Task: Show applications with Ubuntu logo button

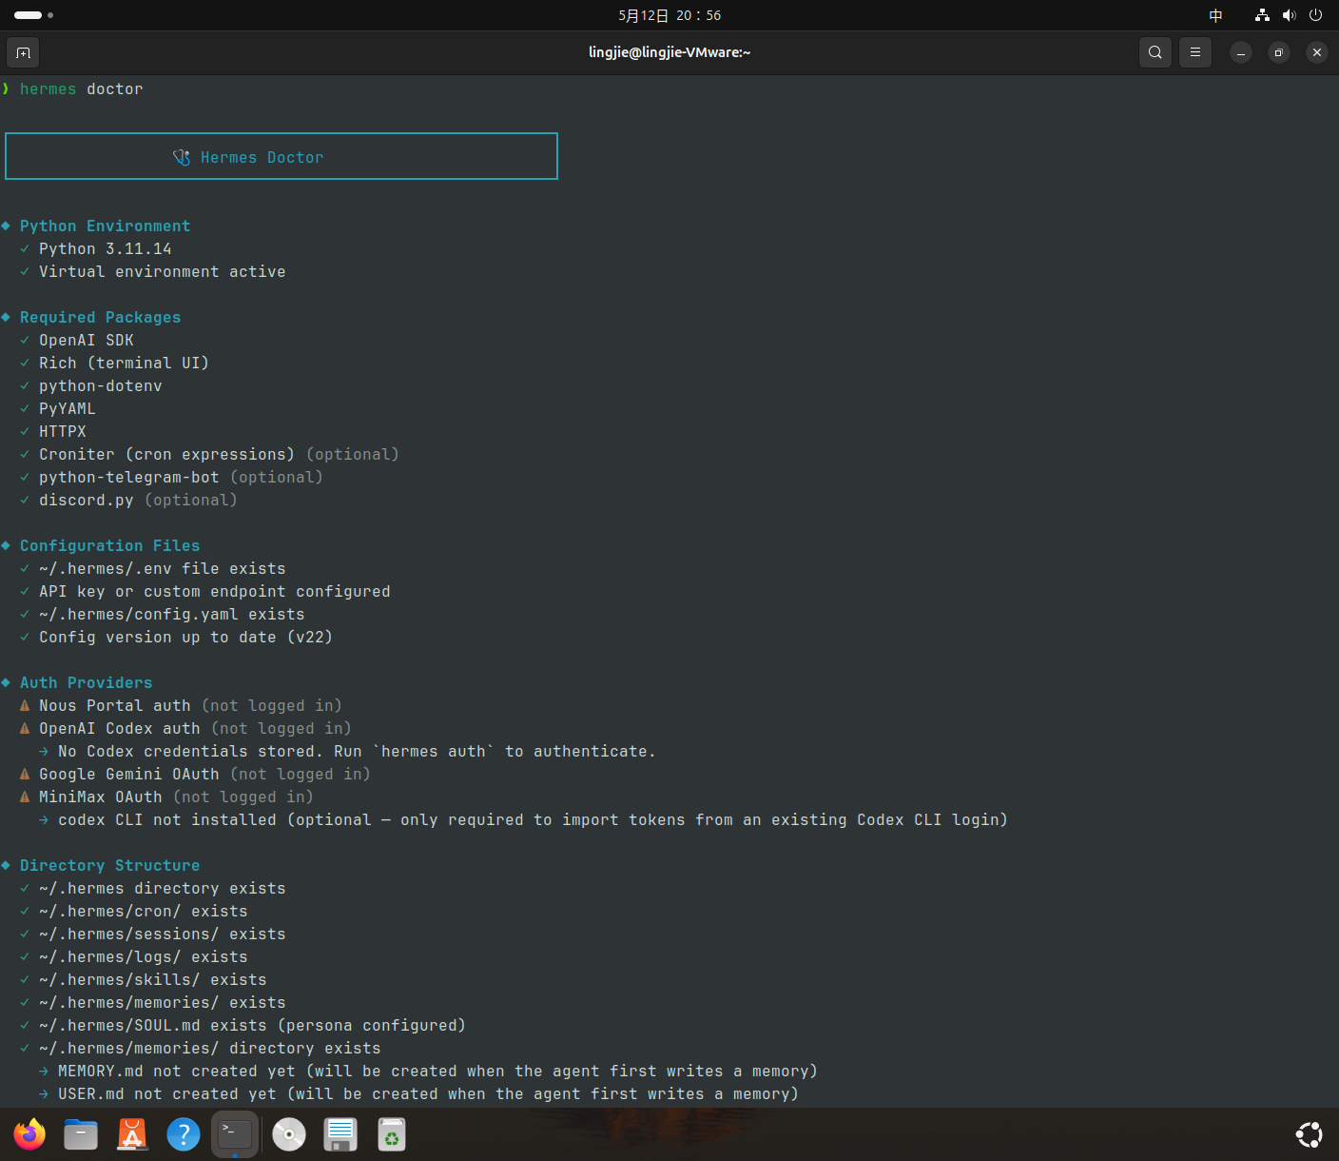Action: (x=1310, y=1134)
